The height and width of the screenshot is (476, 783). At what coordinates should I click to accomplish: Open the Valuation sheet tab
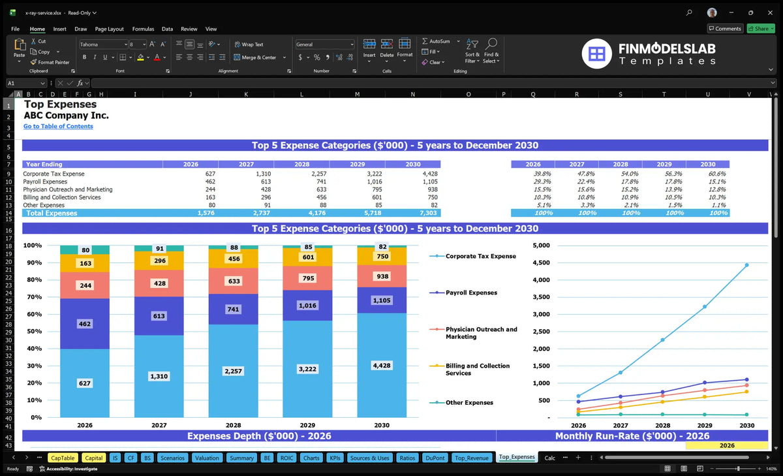click(x=207, y=458)
